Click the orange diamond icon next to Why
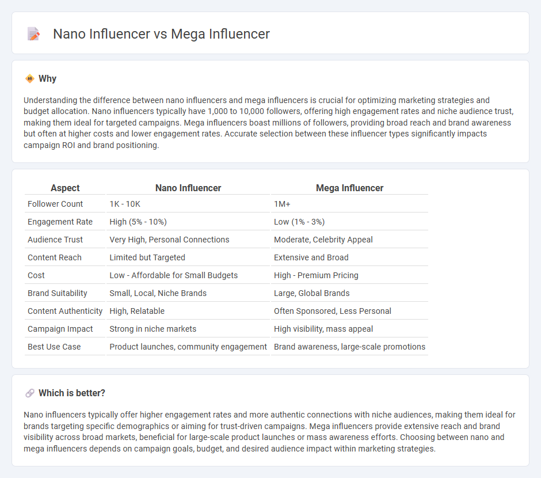The width and height of the screenshot is (541, 478). point(30,79)
